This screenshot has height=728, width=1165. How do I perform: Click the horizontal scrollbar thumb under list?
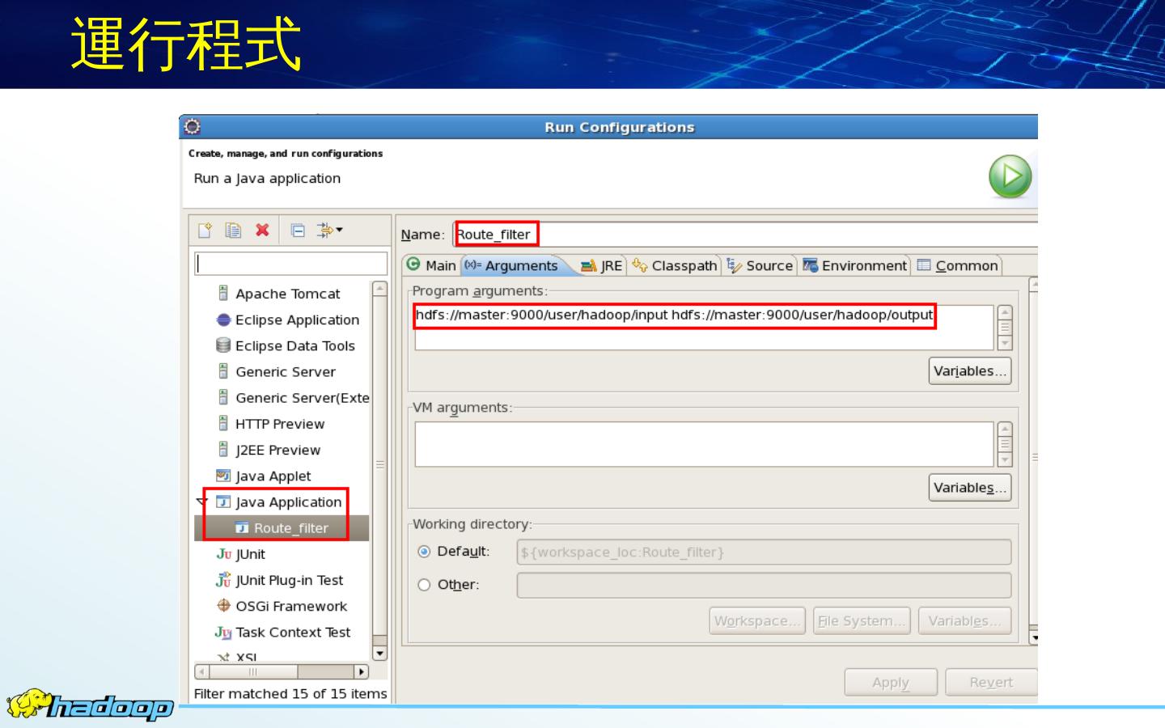click(253, 671)
